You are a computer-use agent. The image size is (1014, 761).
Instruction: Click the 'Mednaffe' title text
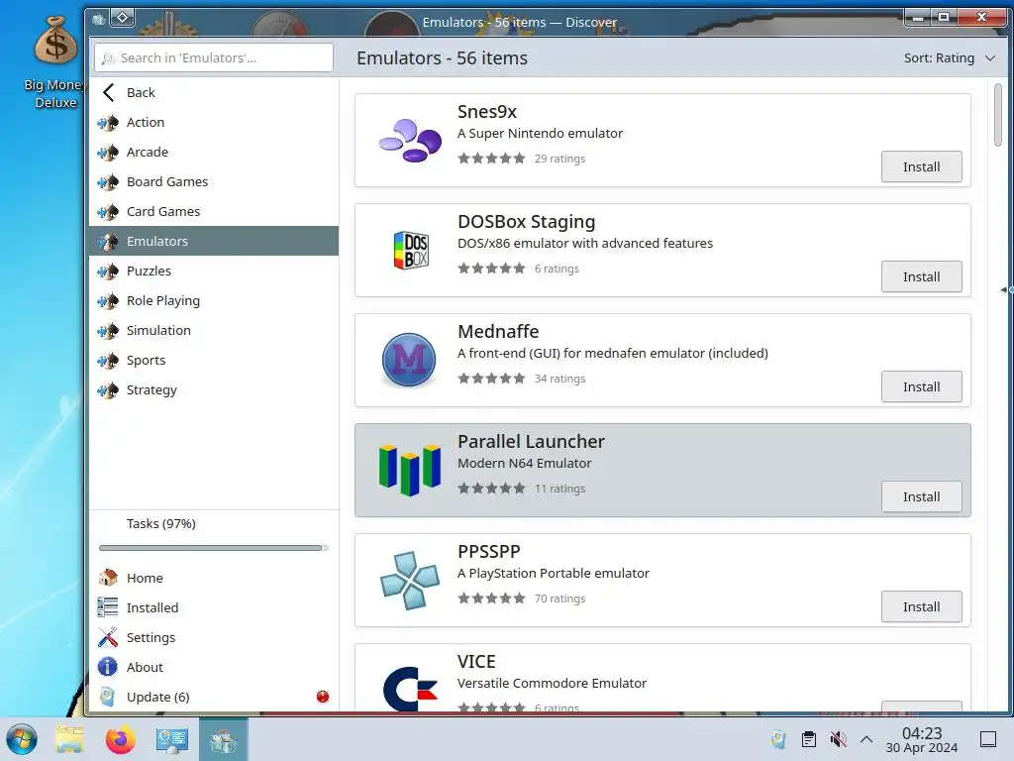498,332
